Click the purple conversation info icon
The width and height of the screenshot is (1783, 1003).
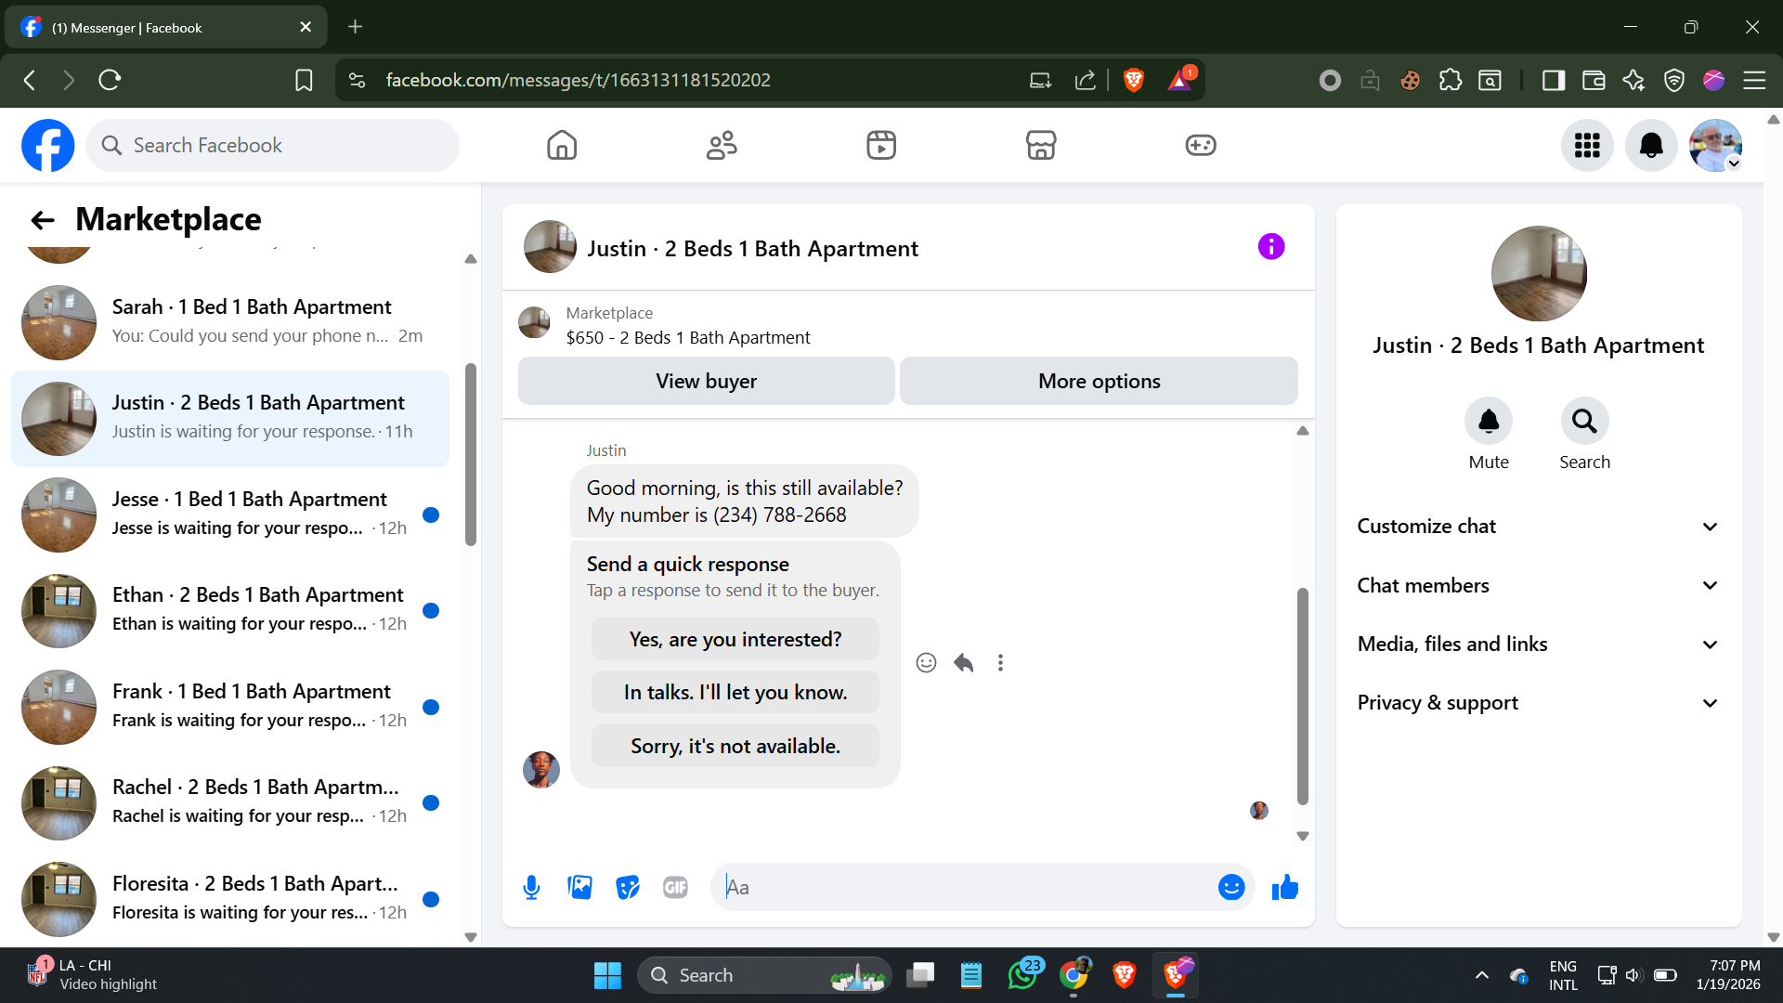tap(1270, 247)
